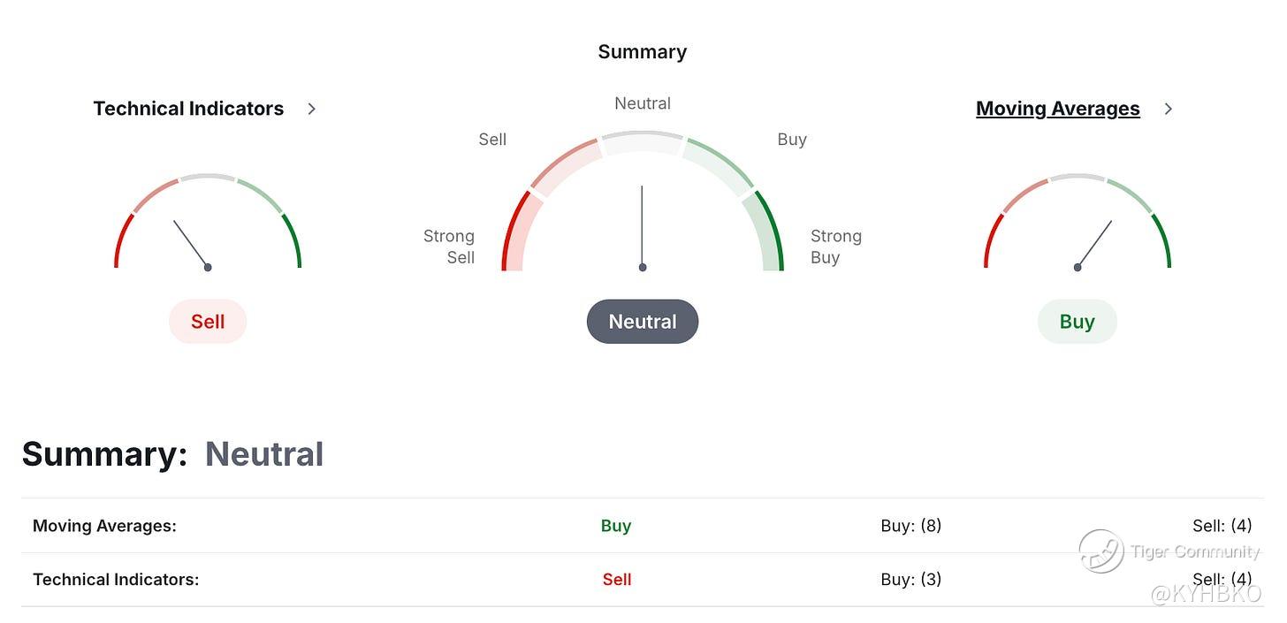The image size is (1287, 623).
Task: Open the underlined Moving Averages heading link
Action: click(1057, 109)
